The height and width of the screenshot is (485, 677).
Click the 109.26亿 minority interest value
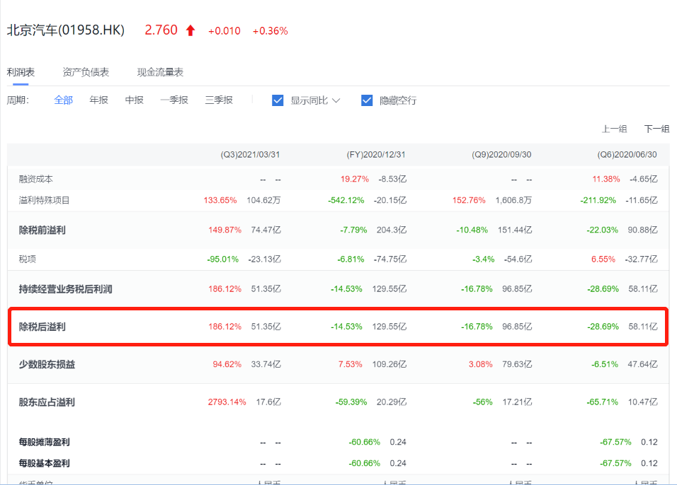point(389,364)
